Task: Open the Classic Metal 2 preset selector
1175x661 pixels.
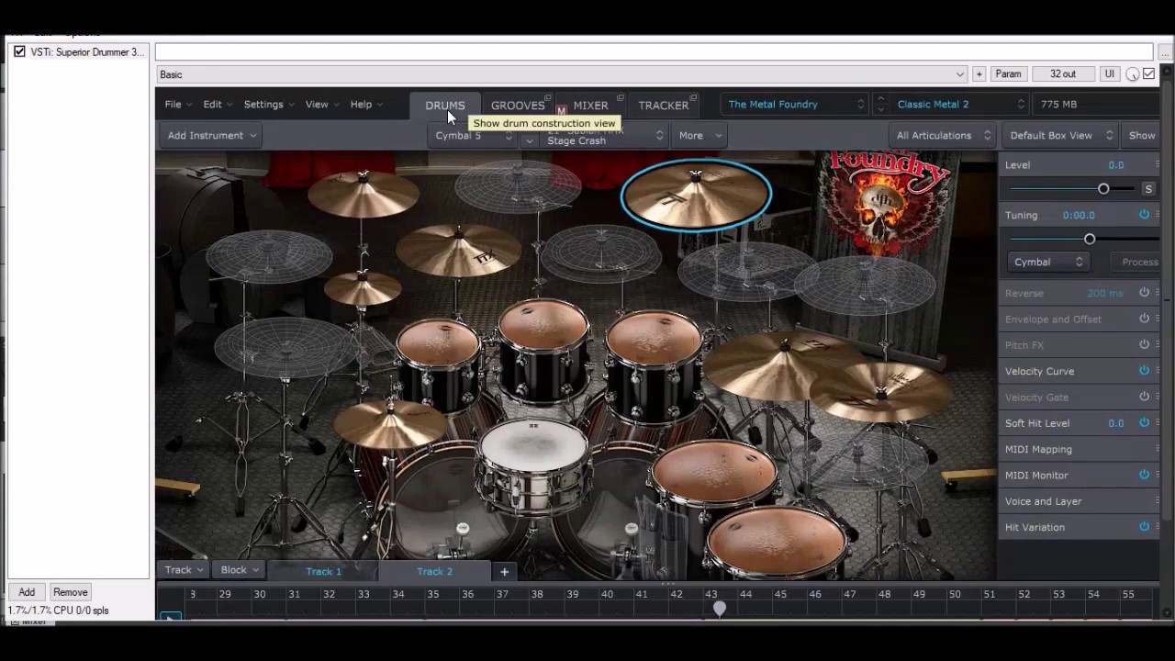Action: coord(959,105)
